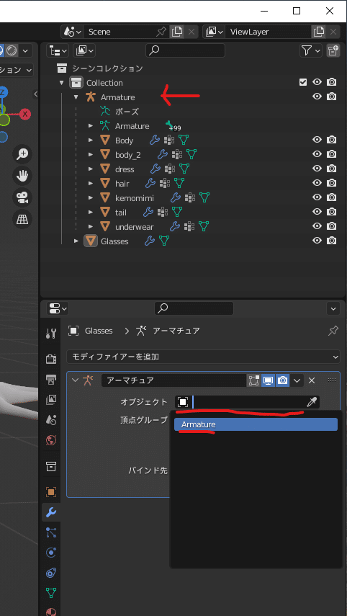Viewport: 347px width, 616px height.
Task: Open the Particle properties tab
Action: point(51,532)
